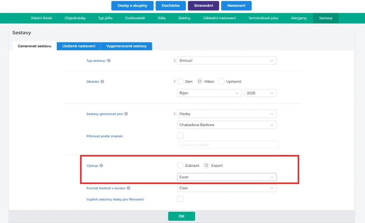Expand the month dropdown showing Říjen

coord(209,93)
